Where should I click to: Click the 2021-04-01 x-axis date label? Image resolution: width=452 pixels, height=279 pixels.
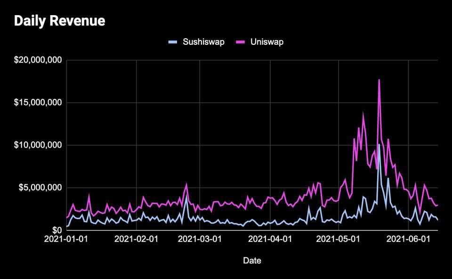coord(270,239)
